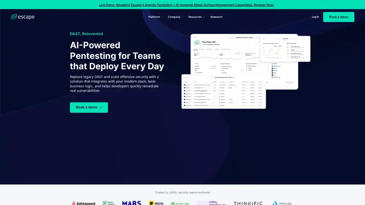
Task: Click the Reporting chart preview panel
Action: click(285, 49)
